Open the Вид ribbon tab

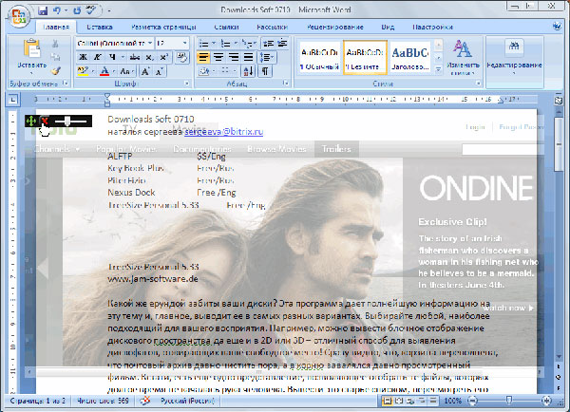pos(388,27)
